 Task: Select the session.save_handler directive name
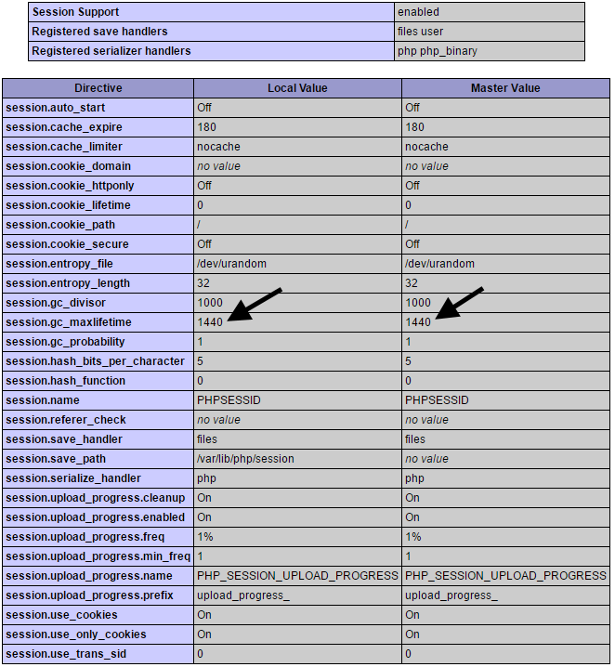[x=64, y=439]
